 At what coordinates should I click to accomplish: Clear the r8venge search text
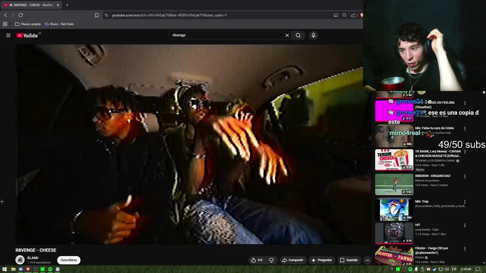(x=287, y=35)
